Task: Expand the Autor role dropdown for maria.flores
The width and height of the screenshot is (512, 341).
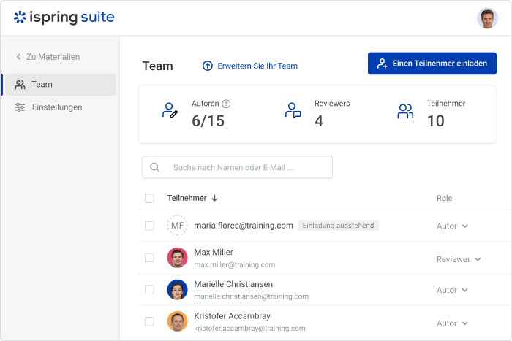Action: click(452, 226)
